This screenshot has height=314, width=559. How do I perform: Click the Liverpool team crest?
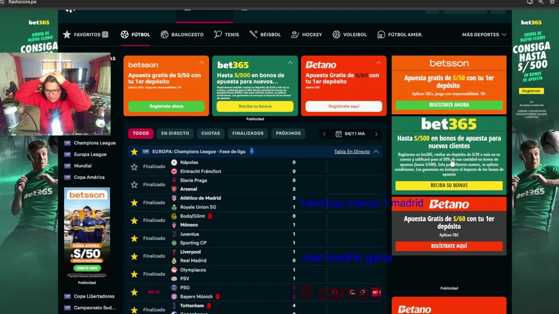click(174, 252)
